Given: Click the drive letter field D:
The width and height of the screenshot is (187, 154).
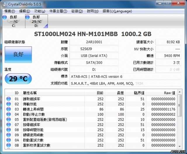Looking at the screenshot, I should point(94,70).
